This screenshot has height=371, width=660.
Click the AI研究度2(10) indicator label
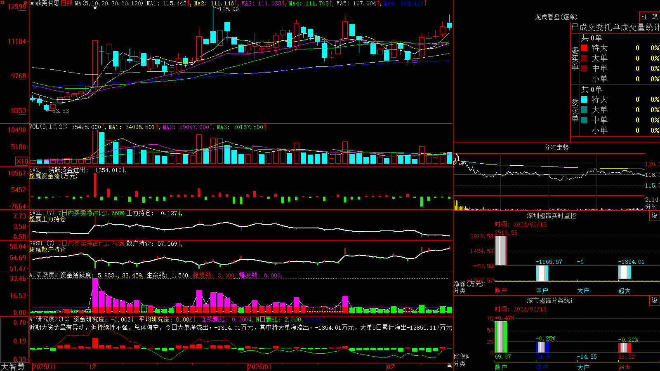tap(50, 319)
